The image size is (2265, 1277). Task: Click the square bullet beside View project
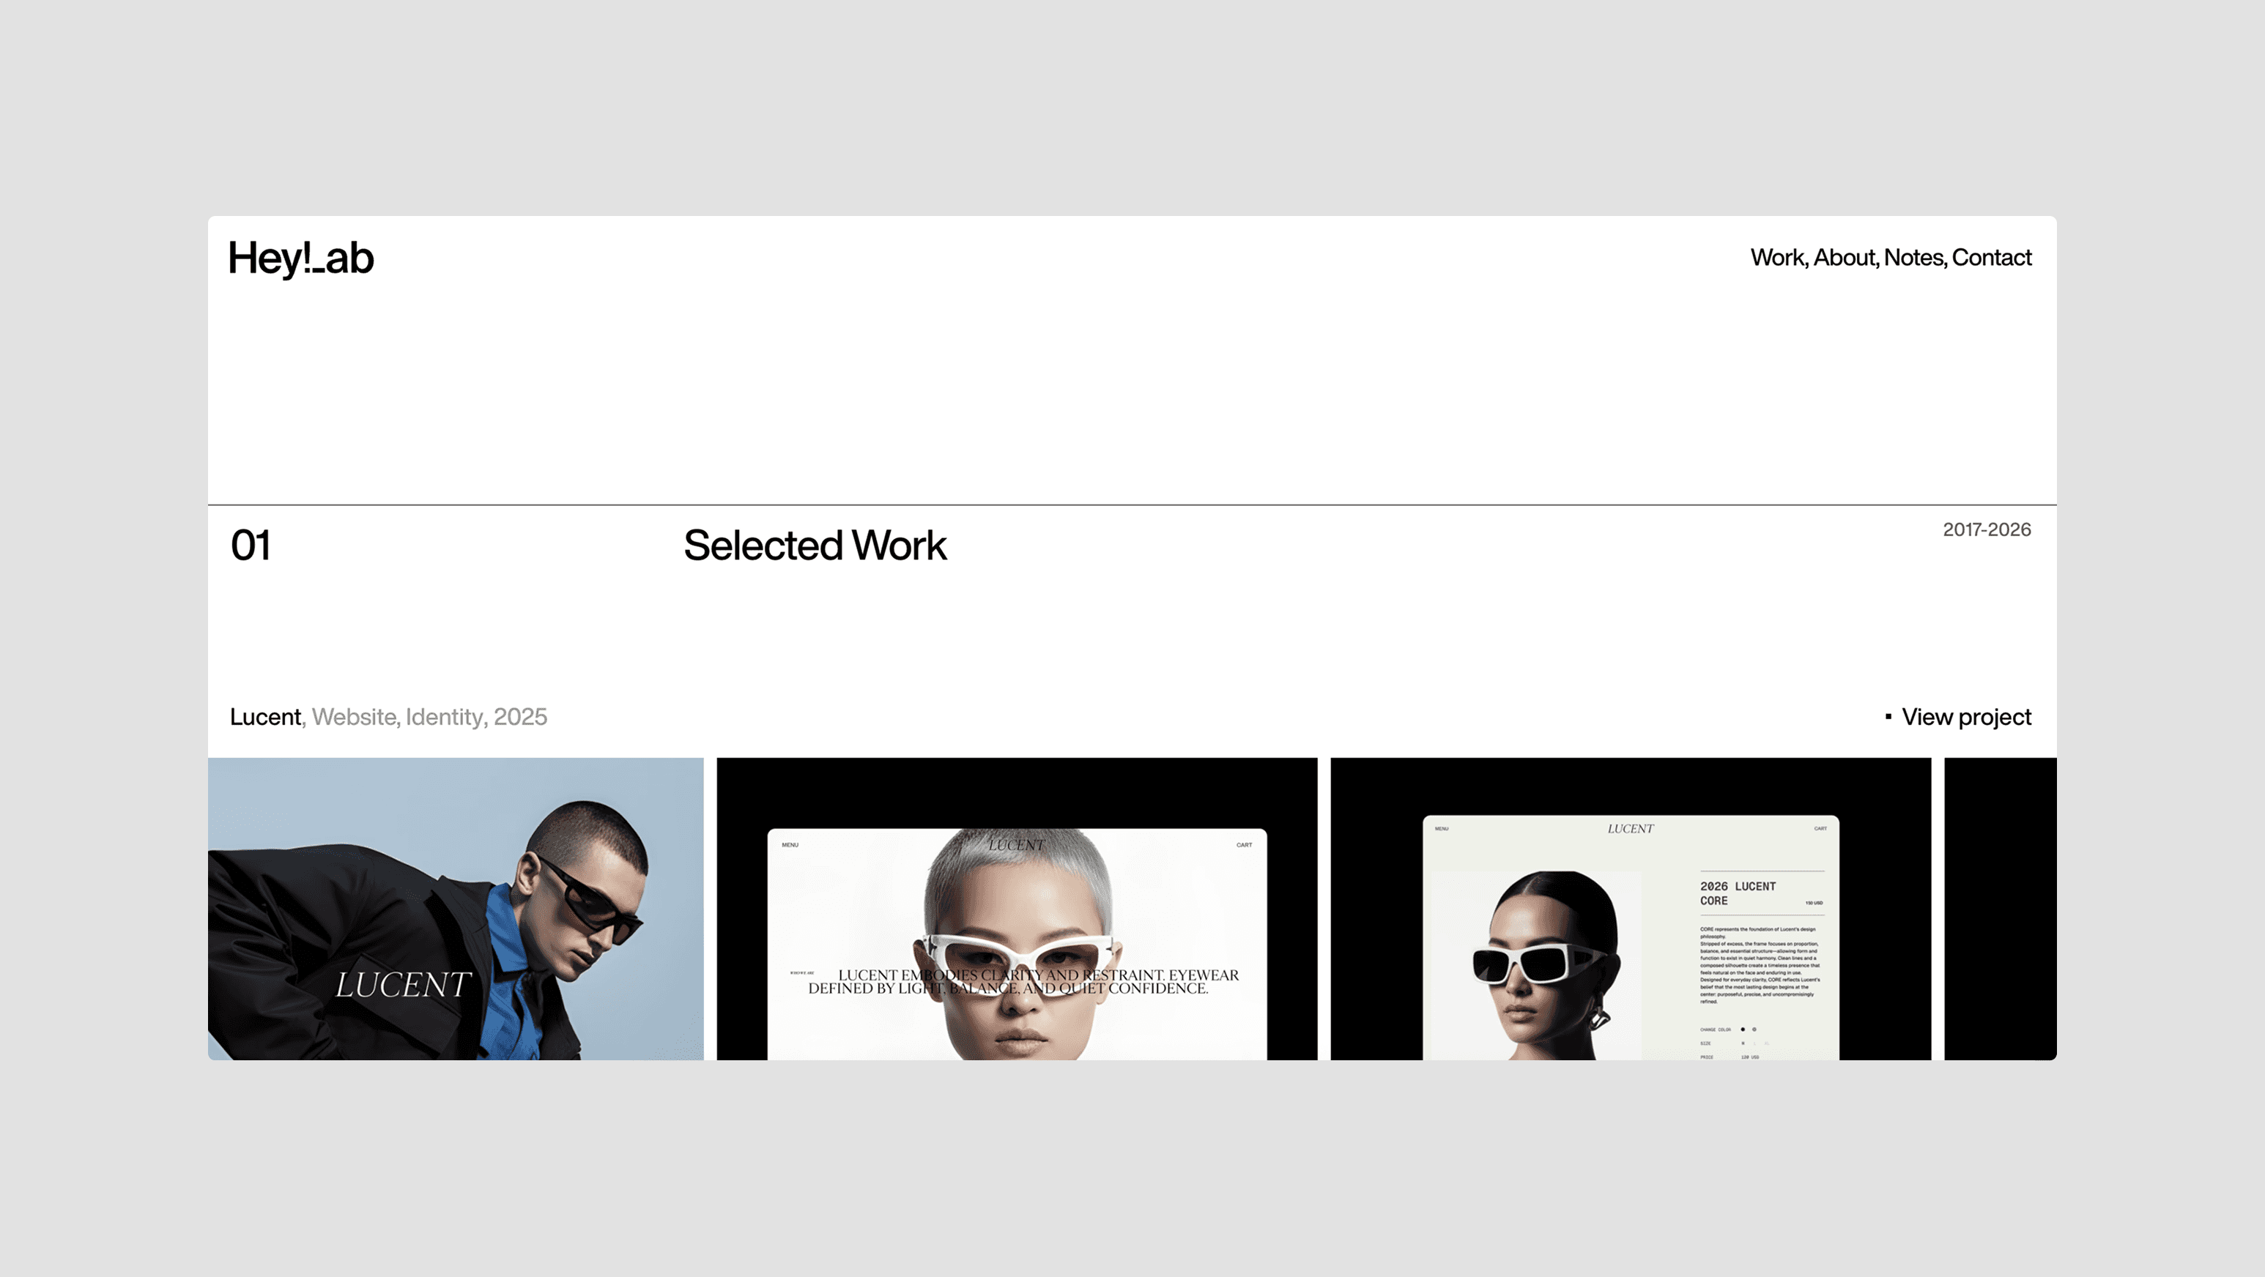click(x=1888, y=717)
